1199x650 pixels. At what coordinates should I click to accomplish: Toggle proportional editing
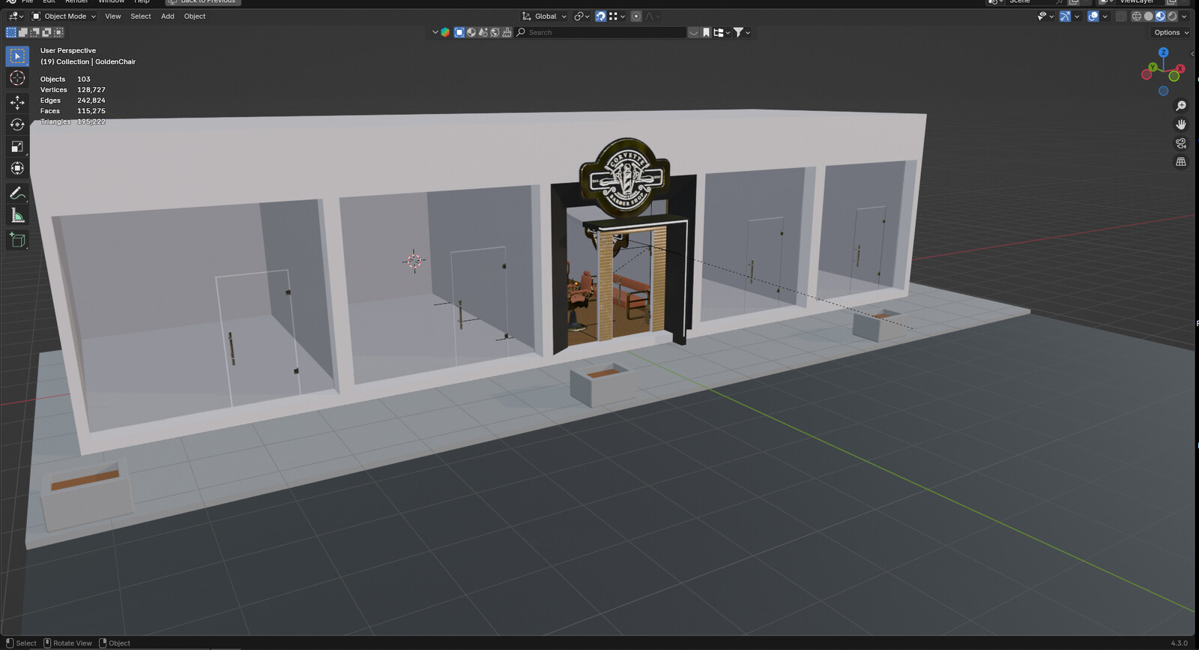636,16
